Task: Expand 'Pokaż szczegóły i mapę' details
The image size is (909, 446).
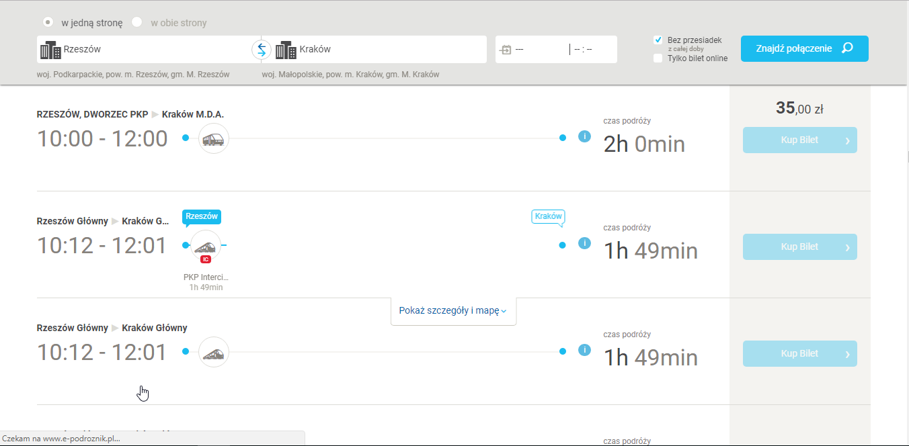Action: pyautogui.click(x=452, y=311)
